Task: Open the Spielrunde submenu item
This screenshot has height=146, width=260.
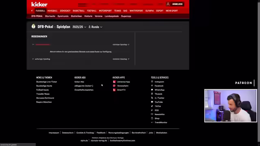Action: click(x=63, y=16)
